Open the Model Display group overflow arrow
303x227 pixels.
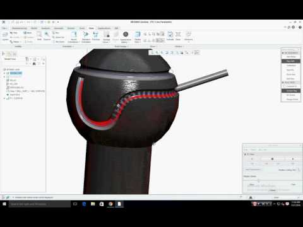128,47
